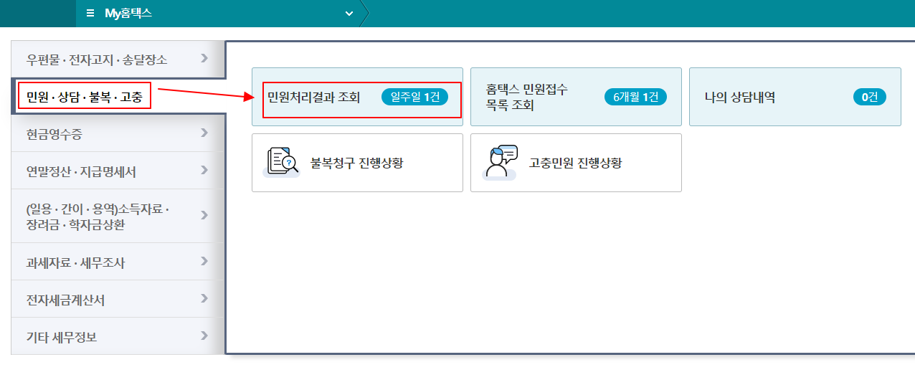Expand chevron next to 장려금·학자금상환 item
This screenshot has width=915, height=380.
205,215
